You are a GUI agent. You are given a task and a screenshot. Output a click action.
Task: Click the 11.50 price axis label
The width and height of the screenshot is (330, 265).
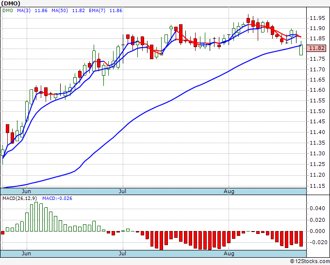(x=317, y=111)
